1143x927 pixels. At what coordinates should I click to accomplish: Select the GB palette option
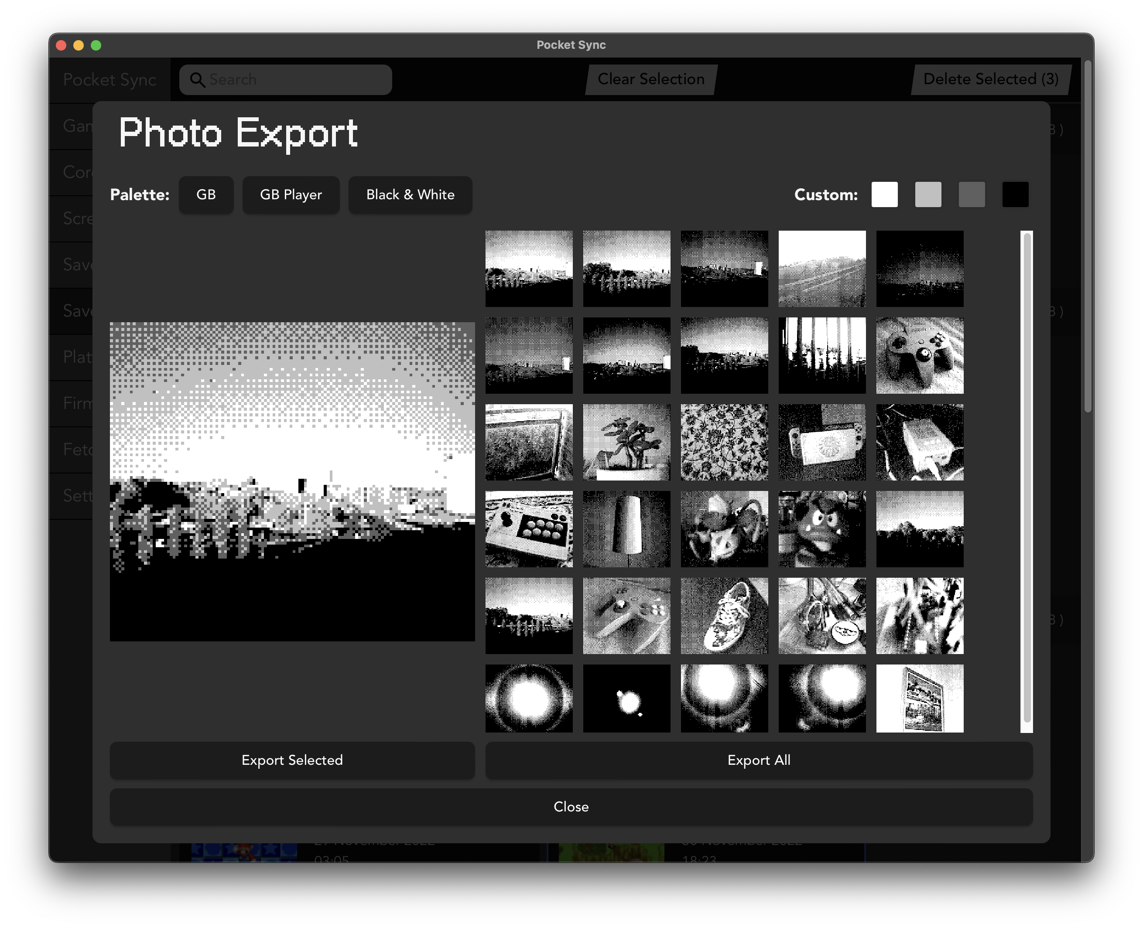(206, 195)
